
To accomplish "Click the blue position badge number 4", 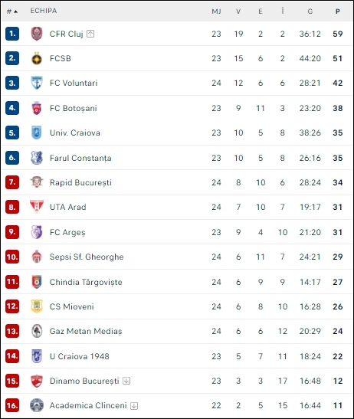I will coord(12,108).
